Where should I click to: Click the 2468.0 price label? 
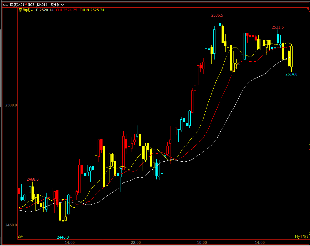[x=32, y=179]
